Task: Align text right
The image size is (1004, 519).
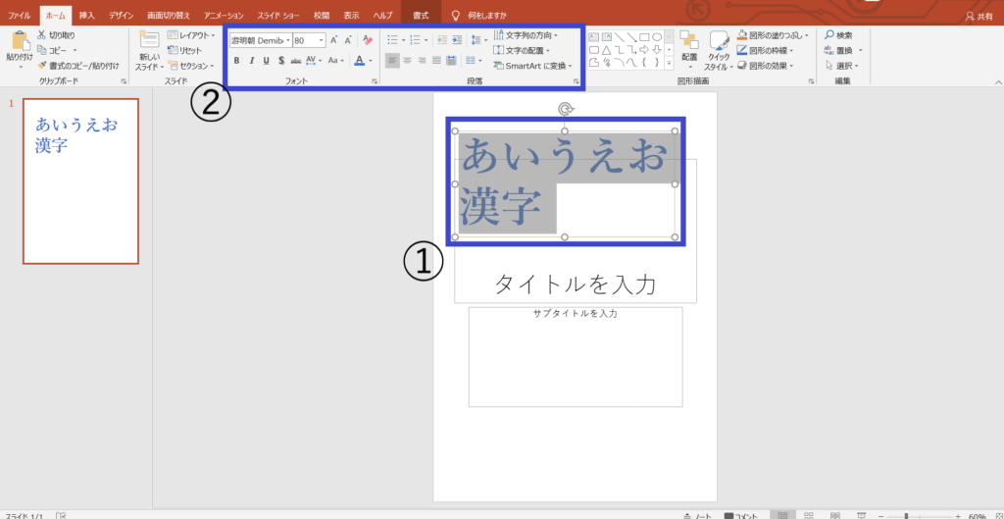Action: [x=422, y=60]
